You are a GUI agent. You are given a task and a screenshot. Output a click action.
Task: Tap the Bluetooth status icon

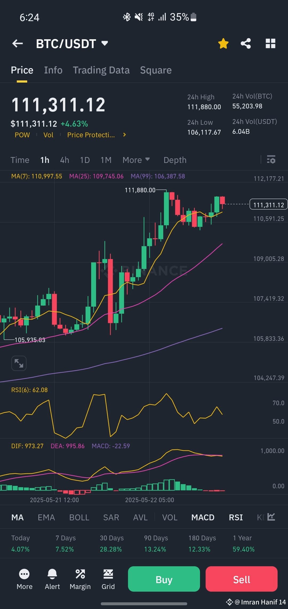pos(127,17)
